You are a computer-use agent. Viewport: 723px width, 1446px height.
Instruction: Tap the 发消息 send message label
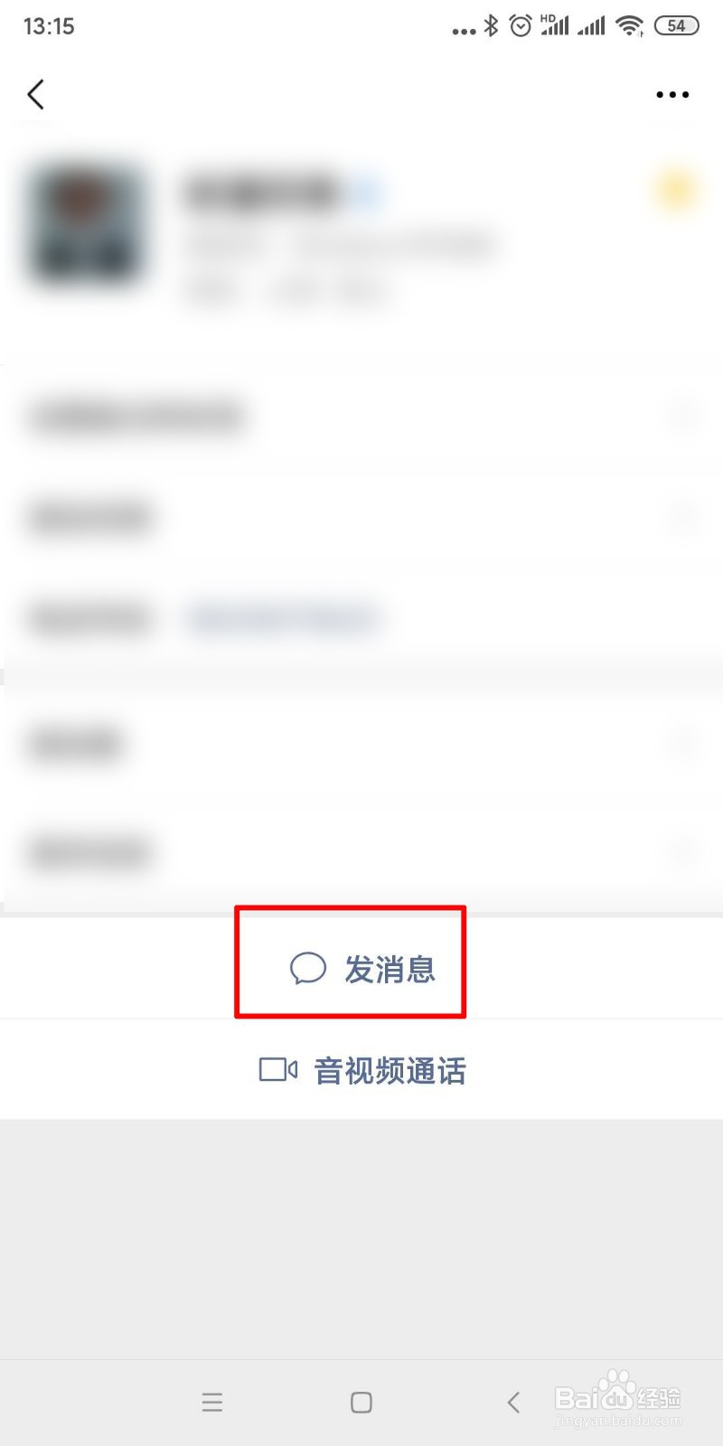(x=390, y=969)
